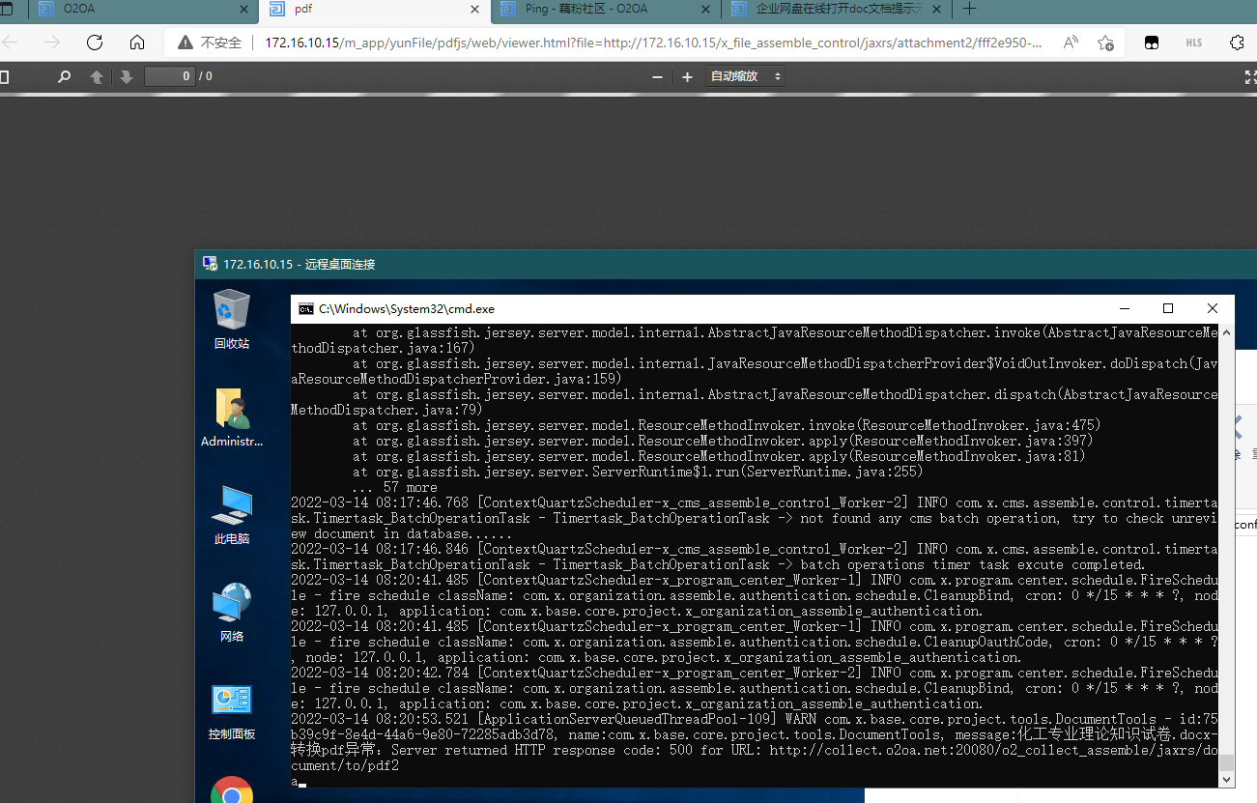This screenshot has height=803, width=1257.
Task: Click the cmd.exe window title icon
Action: [306, 309]
